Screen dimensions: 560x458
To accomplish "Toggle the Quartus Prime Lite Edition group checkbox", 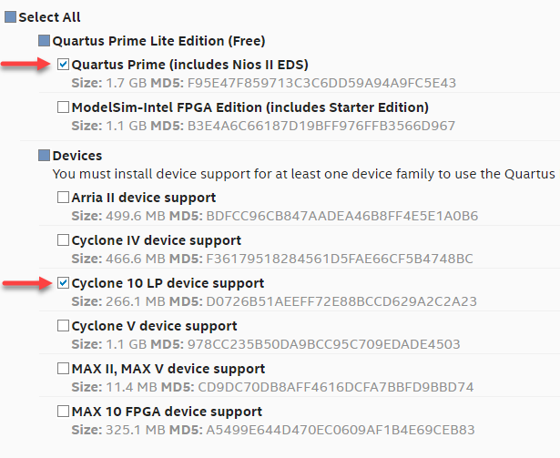I will (44, 41).
